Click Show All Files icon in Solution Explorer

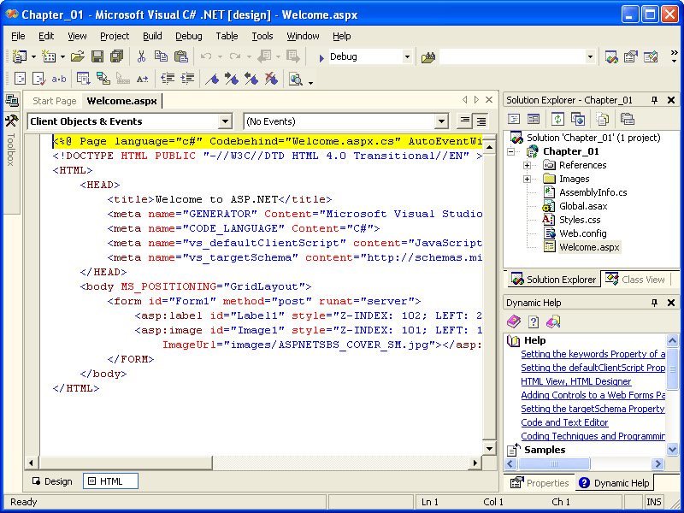point(603,119)
